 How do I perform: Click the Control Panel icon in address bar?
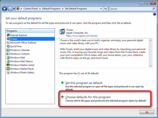[18, 8]
